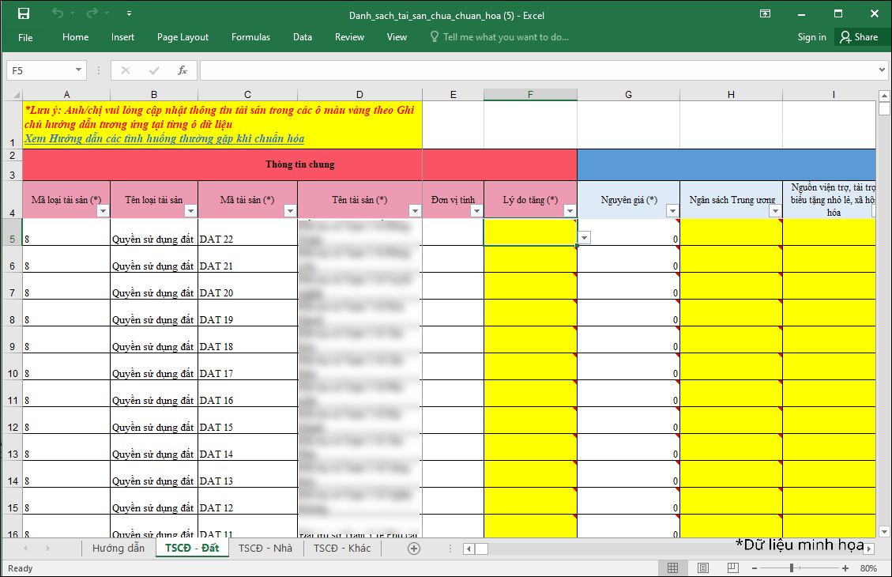Click the Share button
This screenshot has width=892, height=577.
859,37
